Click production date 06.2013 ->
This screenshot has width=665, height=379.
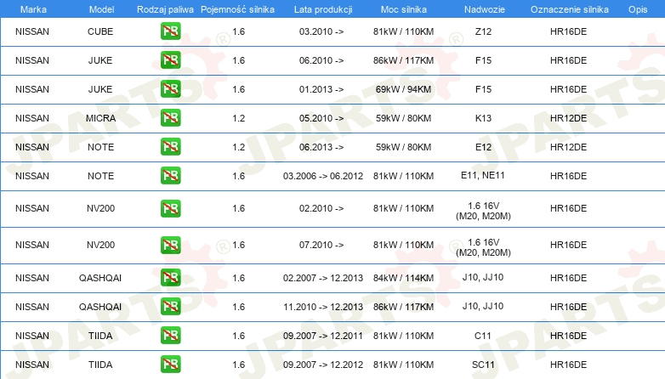pyautogui.click(x=321, y=147)
